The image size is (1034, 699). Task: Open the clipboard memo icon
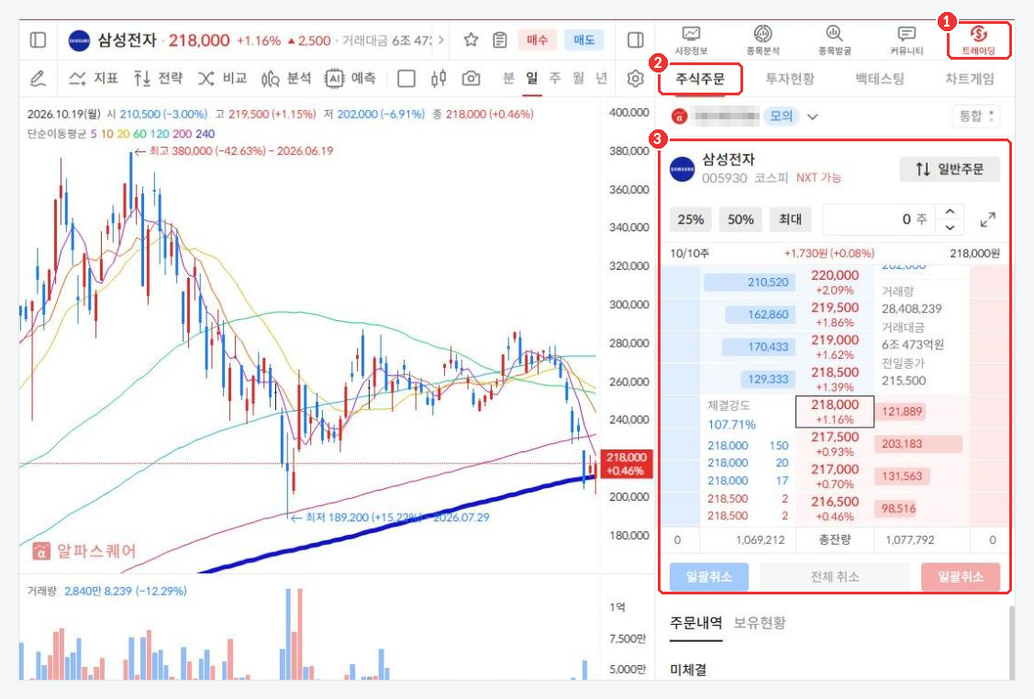(x=500, y=40)
